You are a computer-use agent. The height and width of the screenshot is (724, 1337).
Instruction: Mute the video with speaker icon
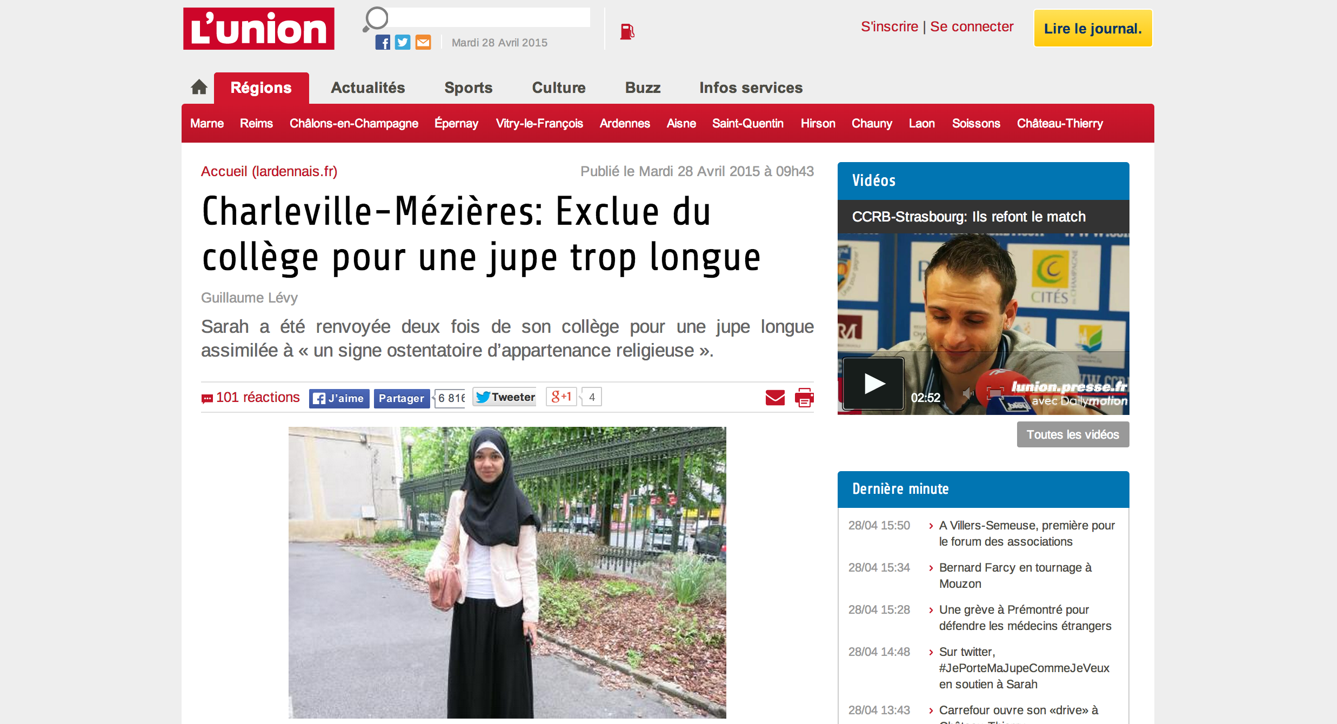pos(968,393)
